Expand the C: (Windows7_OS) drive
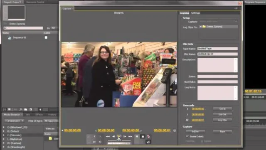This screenshot has height=150, width=266. pyautogui.click(x=4, y=127)
